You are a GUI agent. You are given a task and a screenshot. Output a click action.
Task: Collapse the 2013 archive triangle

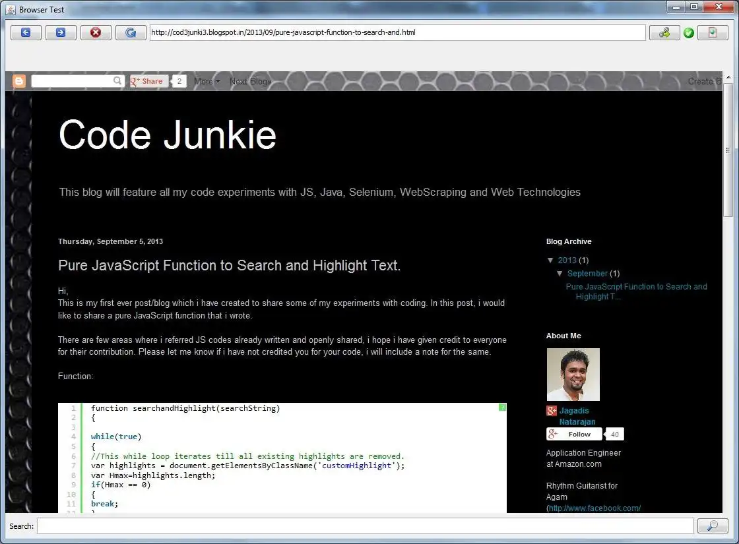coord(550,260)
